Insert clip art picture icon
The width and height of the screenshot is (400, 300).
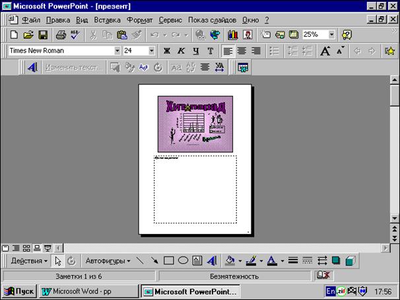248,34
